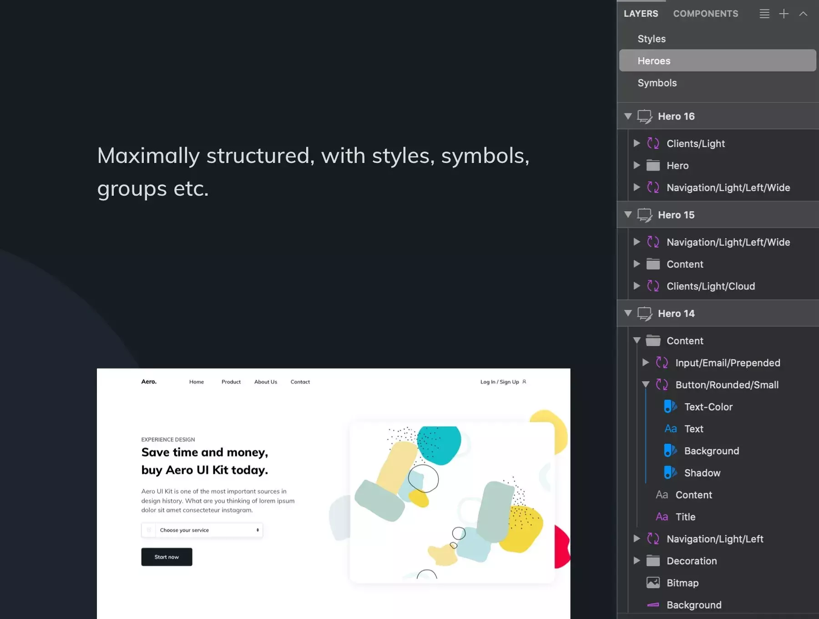Select the Heroes page
The image size is (819, 619).
coord(718,61)
